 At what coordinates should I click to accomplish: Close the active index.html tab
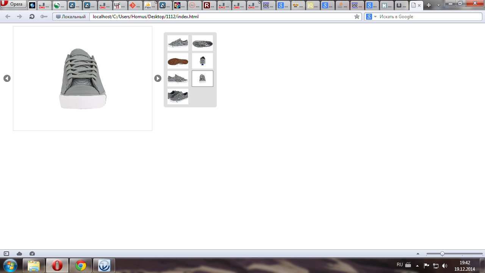click(419, 6)
